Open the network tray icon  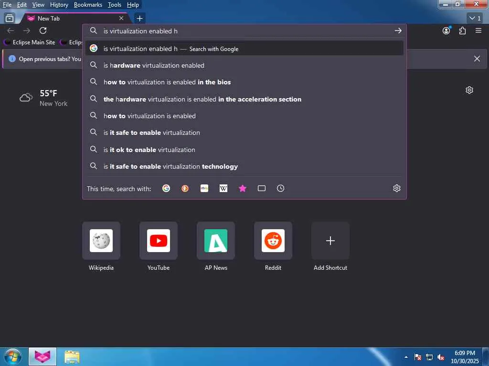pyautogui.click(x=429, y=357)
